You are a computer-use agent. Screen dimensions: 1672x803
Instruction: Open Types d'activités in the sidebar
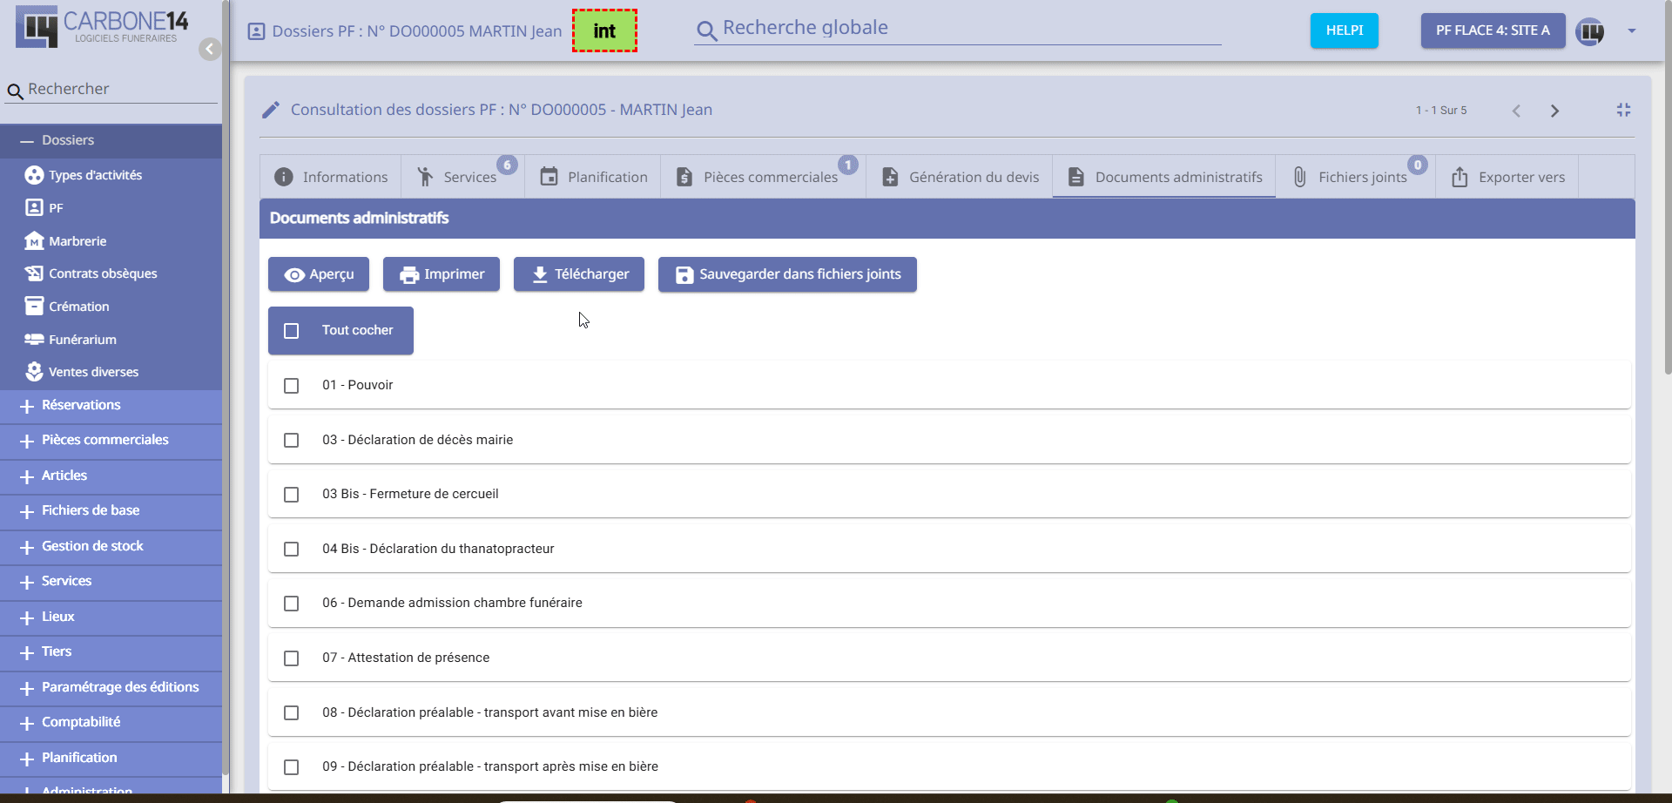(95, 175)
